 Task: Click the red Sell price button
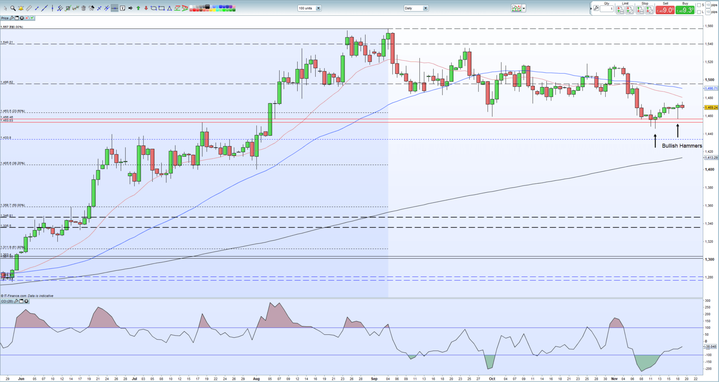point(665,10)
